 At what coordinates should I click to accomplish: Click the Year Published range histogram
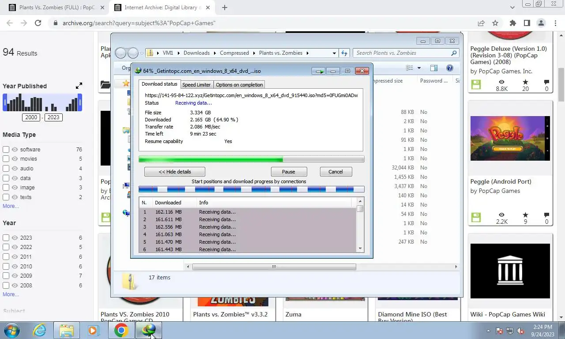point(42,102)
